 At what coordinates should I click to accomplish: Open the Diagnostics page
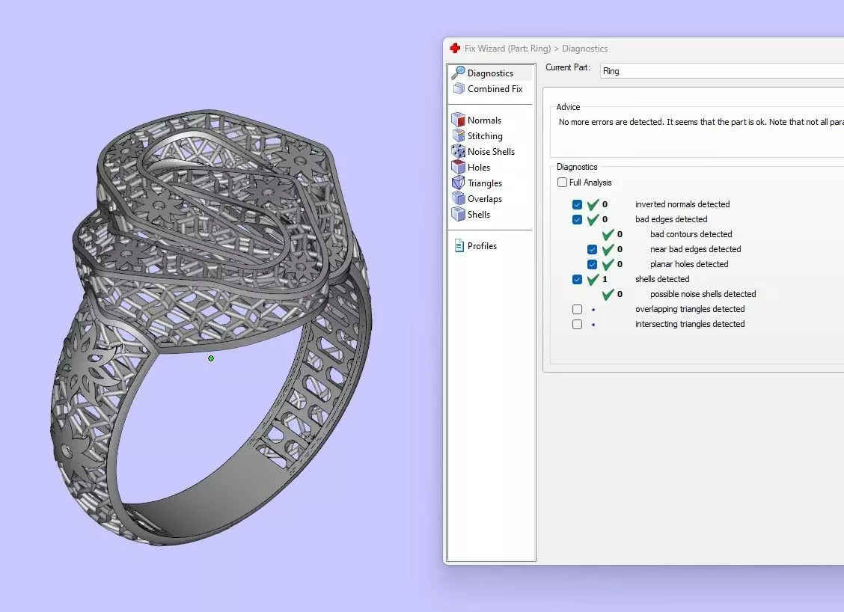click(490, 73)
